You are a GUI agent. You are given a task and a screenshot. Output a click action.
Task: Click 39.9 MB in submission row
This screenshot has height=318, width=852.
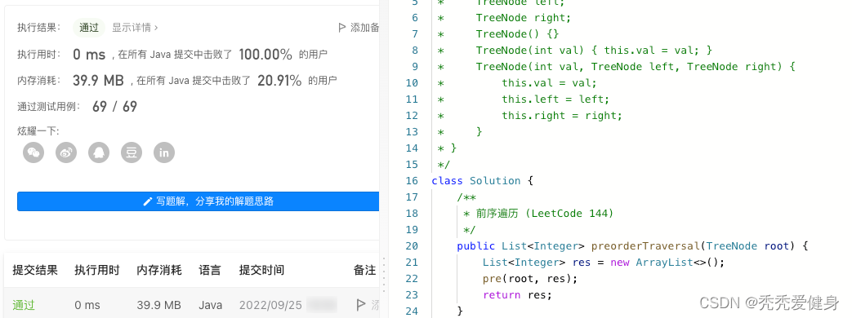coord(158,305)
